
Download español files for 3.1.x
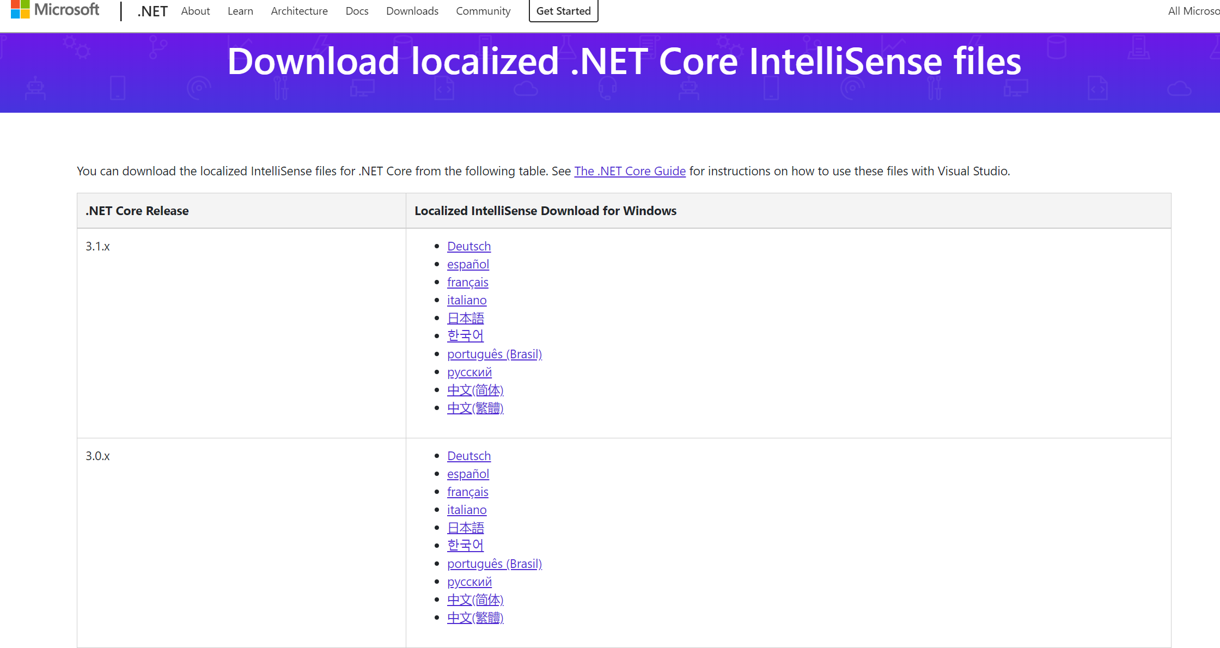[468, 264]
